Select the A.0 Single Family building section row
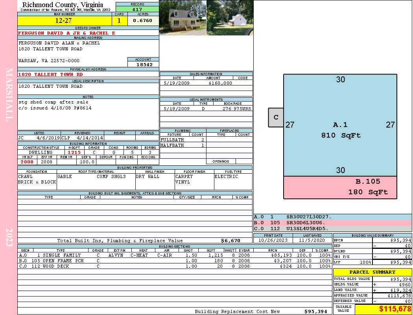Screen dimensions: 413x315 tap(175, 255)
